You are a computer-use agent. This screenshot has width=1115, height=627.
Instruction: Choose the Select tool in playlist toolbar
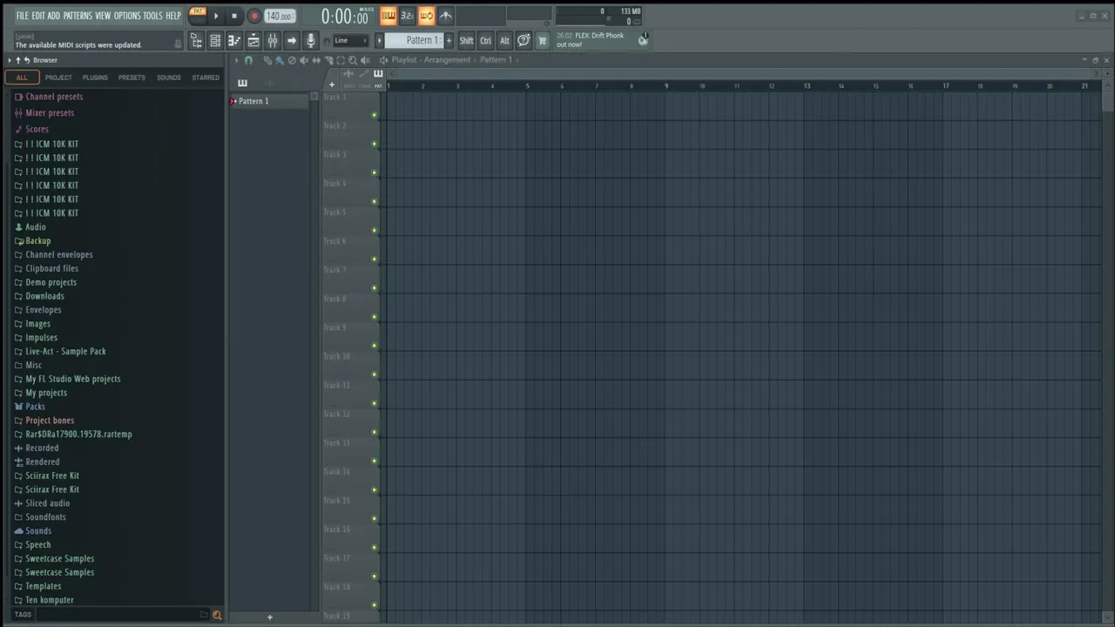(x=341, y=60)
